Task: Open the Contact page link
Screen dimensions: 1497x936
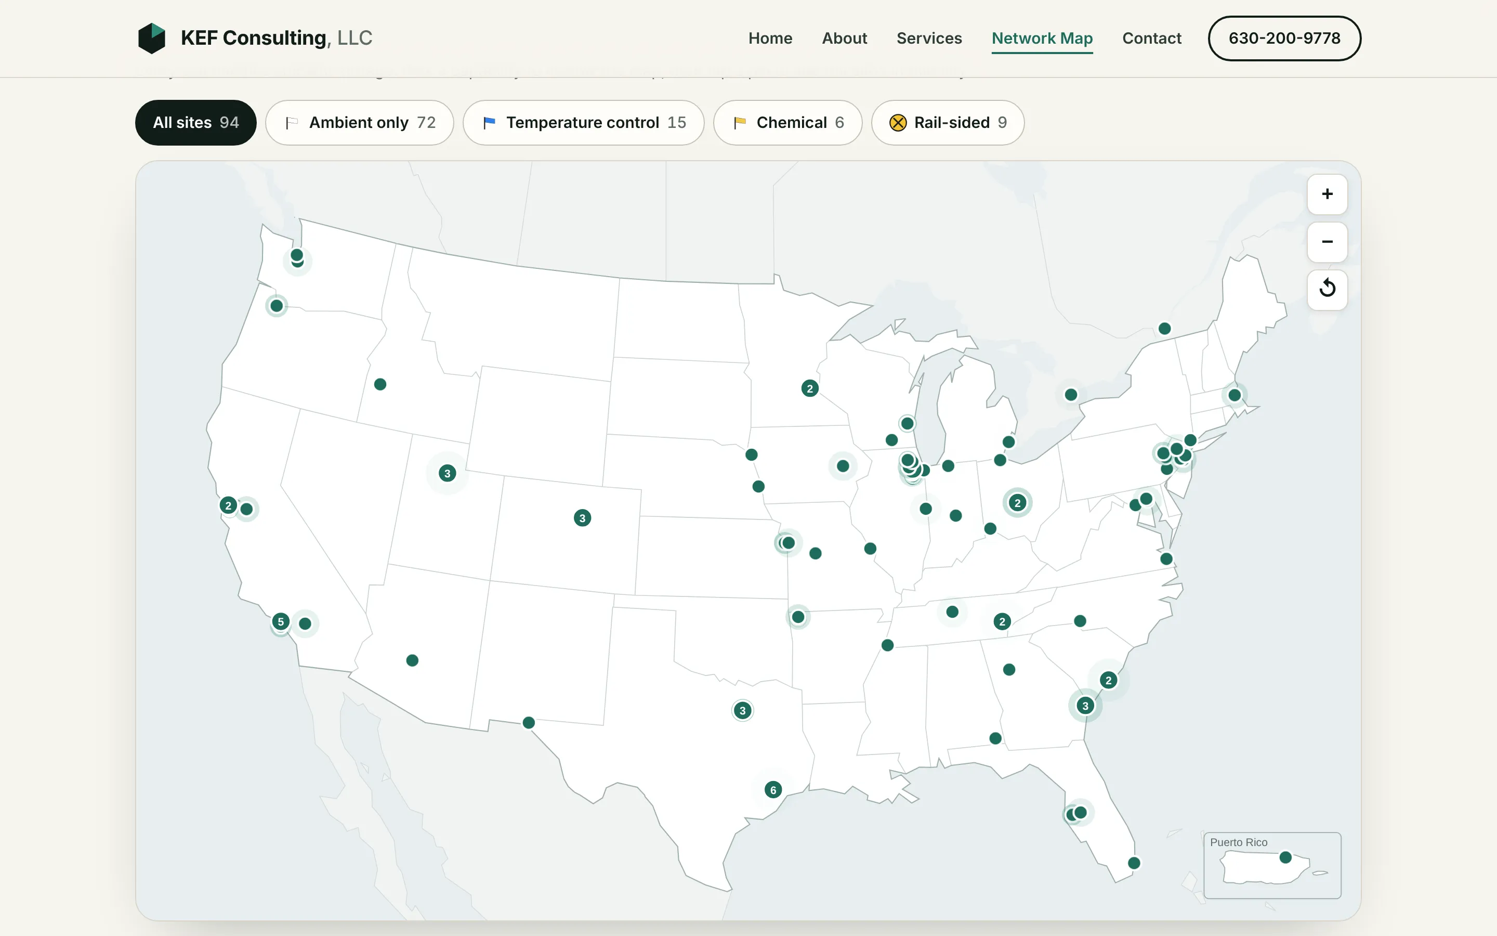Action: [x=1152, y=38]
